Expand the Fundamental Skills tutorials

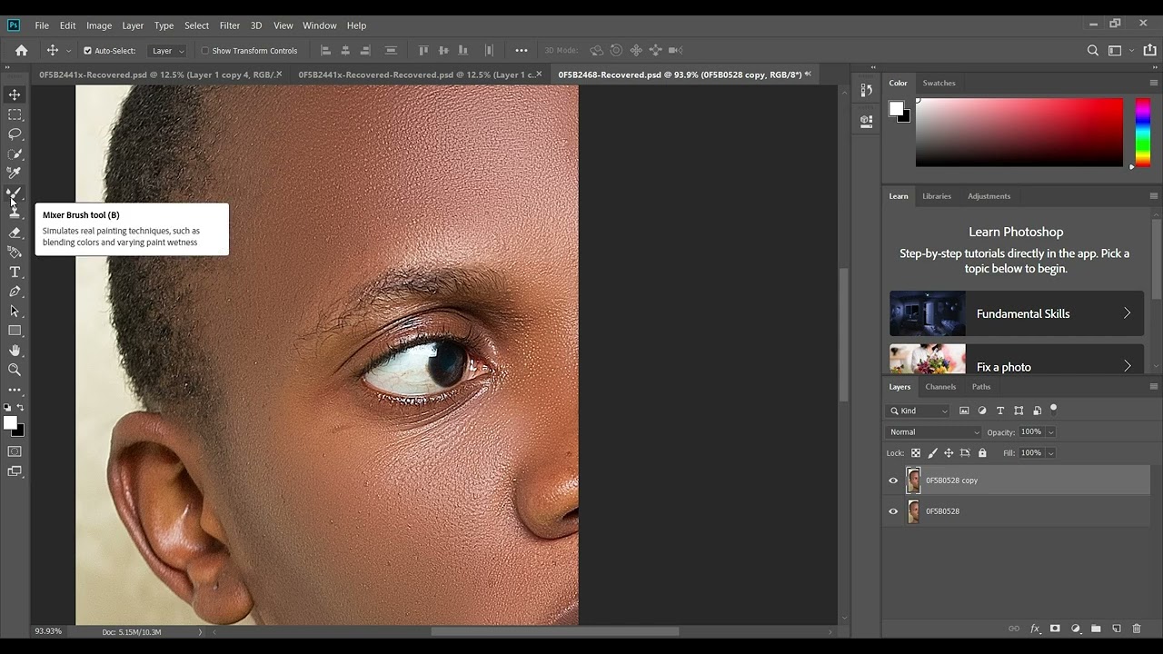1127,313
